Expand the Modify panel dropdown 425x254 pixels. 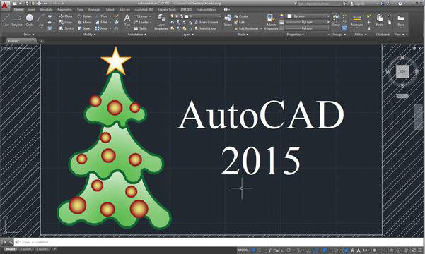[x=89, y=35]
